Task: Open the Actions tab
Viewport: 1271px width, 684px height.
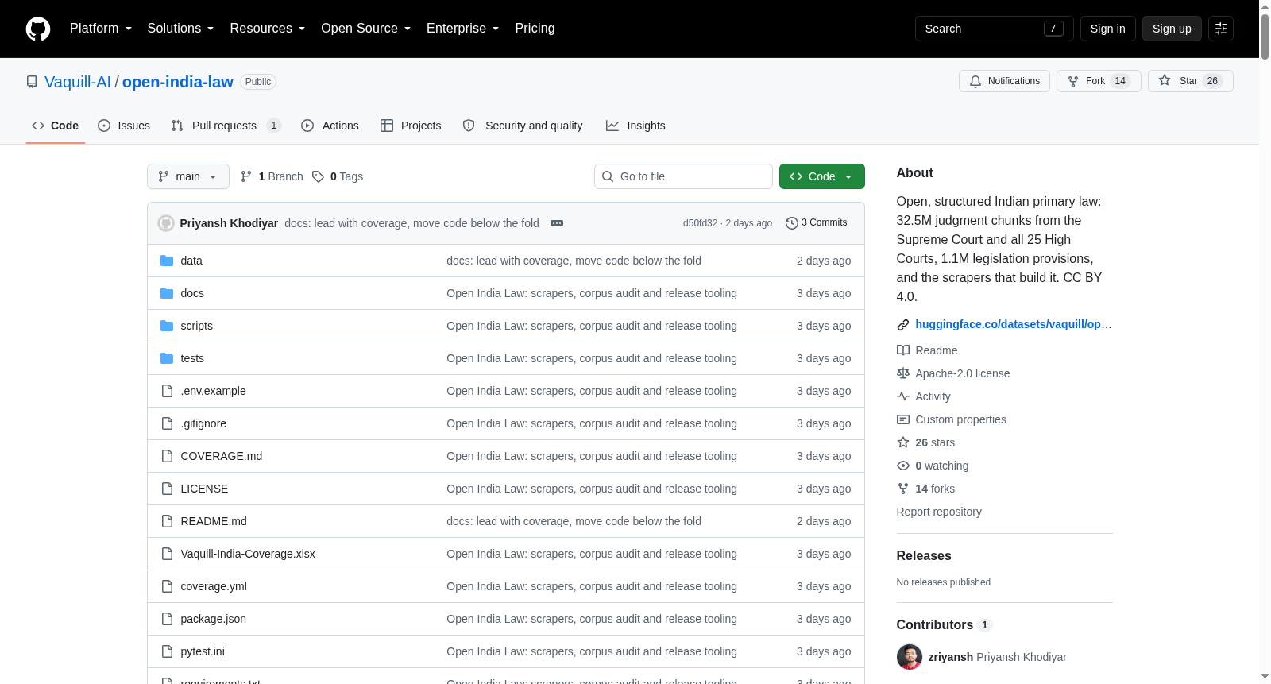Action: pyautogui.click(x=330, y=126)
